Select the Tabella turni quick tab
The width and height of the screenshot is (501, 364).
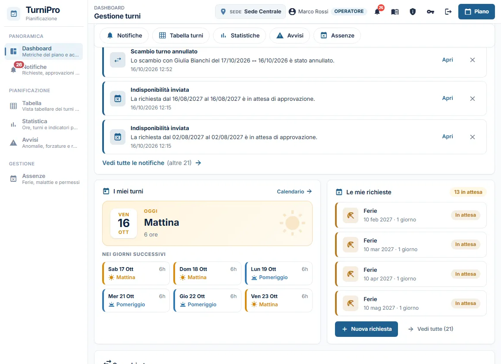click(181, 35)
